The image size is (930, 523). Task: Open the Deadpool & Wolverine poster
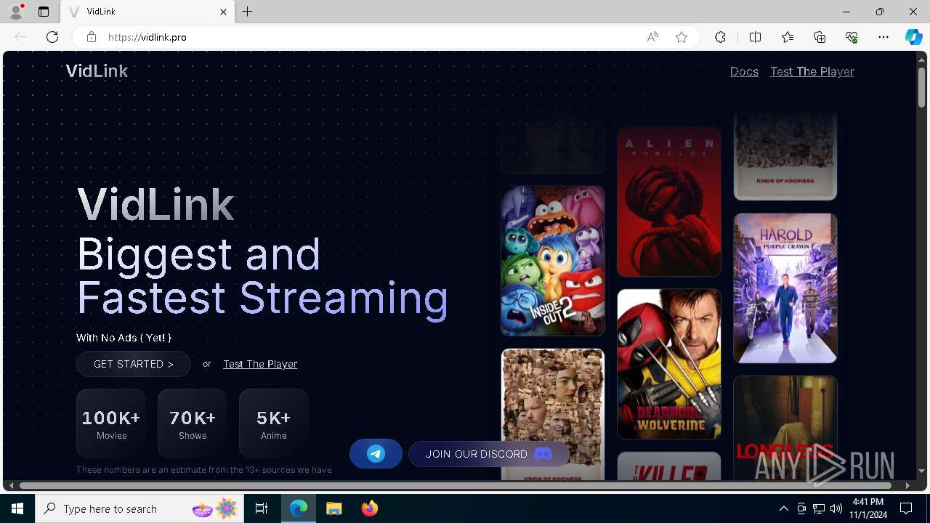click(669, 364)
